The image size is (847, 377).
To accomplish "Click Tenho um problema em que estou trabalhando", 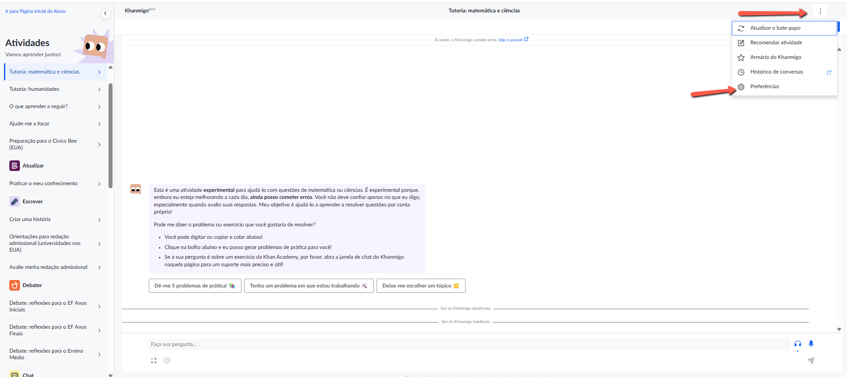I will click(x=309, y=286).
